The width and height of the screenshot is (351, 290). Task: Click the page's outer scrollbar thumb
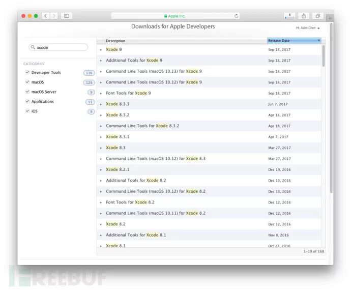pos(331,107)
